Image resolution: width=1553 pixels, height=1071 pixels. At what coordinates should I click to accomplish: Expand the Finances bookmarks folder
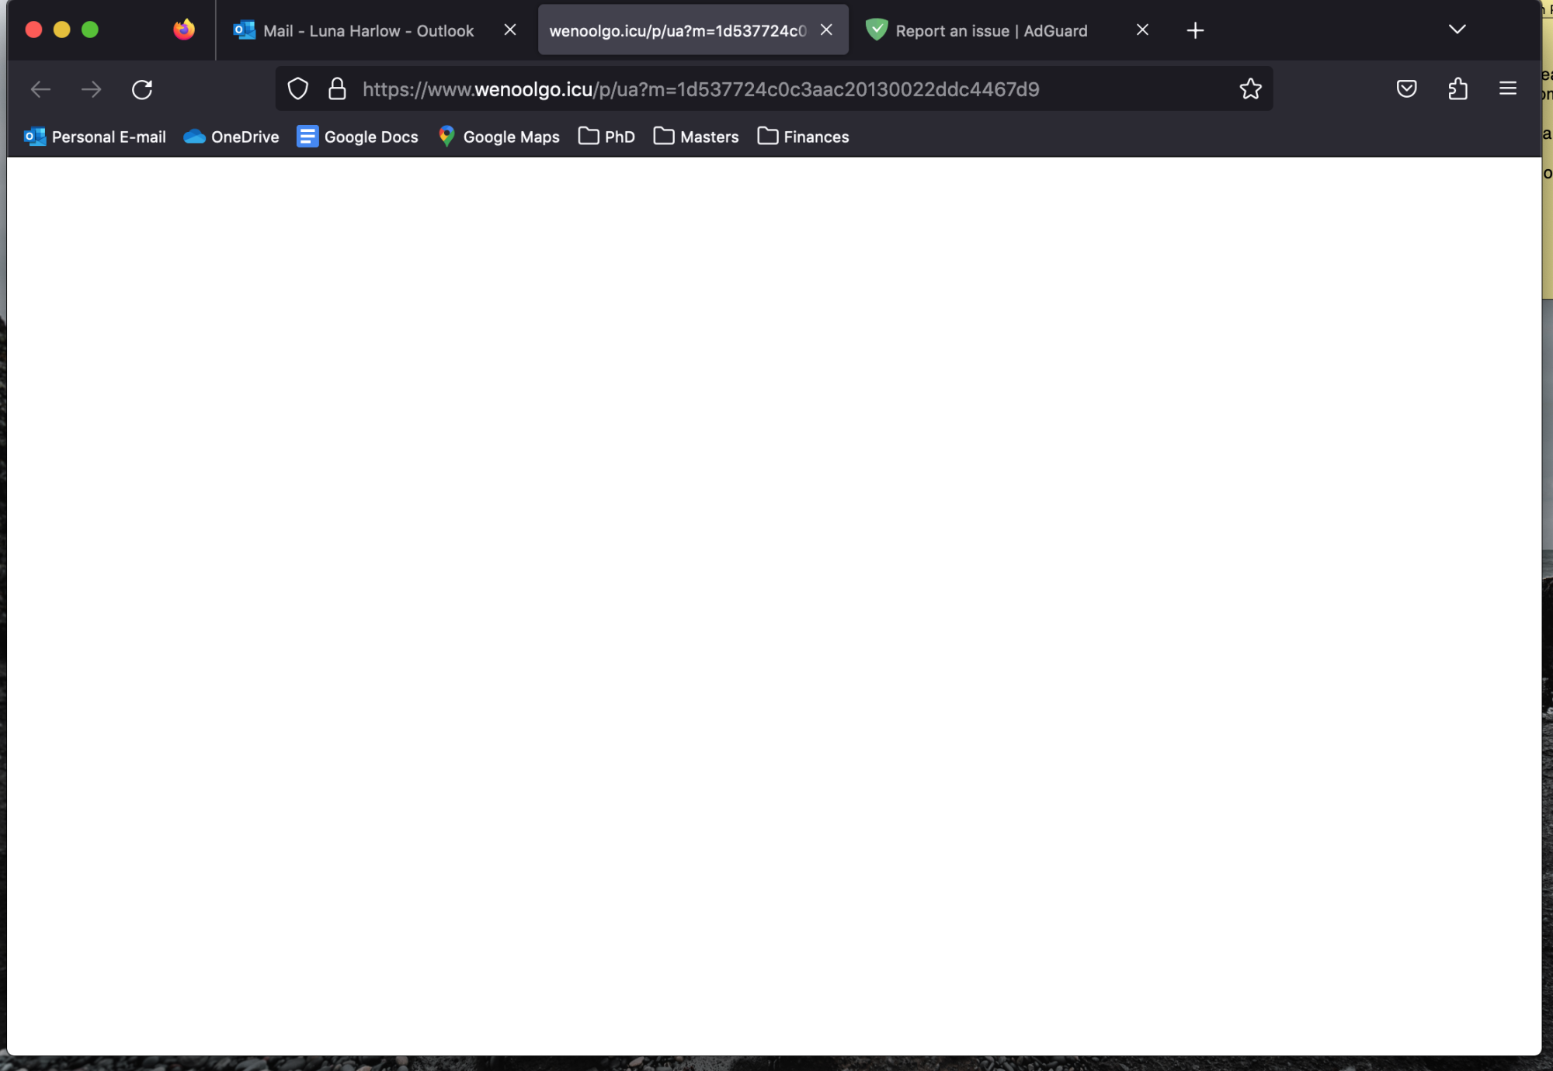click(804, 137)
